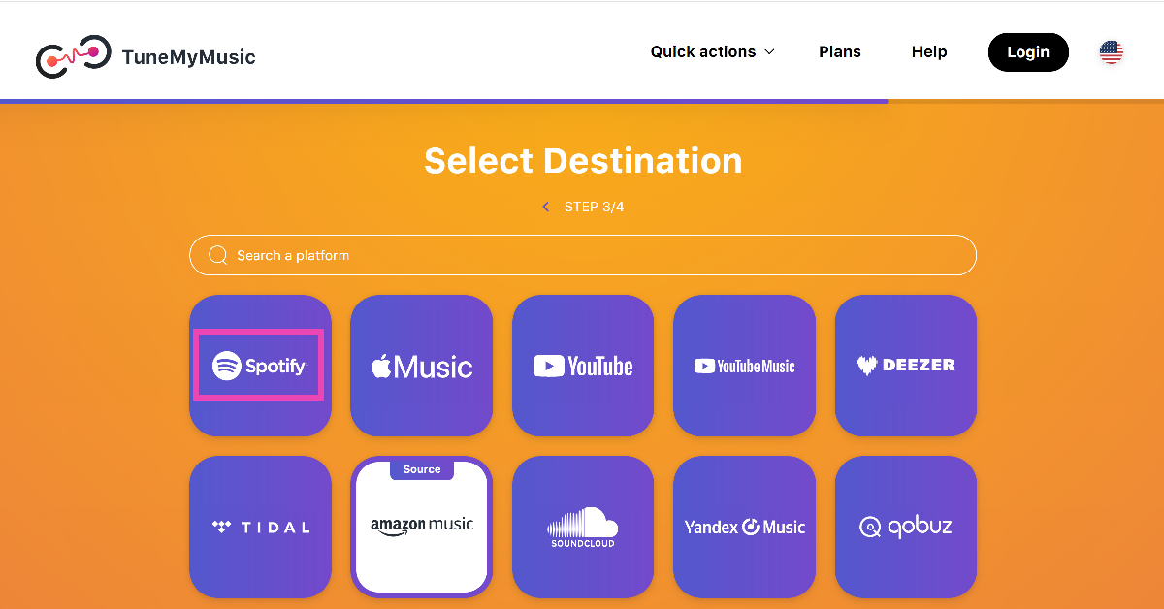
Task: Click the TuneMyMusic logo
Action: click(x=145, y=56)
